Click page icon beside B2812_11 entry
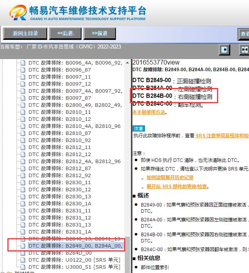Viewport: 249px width, 273px height. click(23, 147)
